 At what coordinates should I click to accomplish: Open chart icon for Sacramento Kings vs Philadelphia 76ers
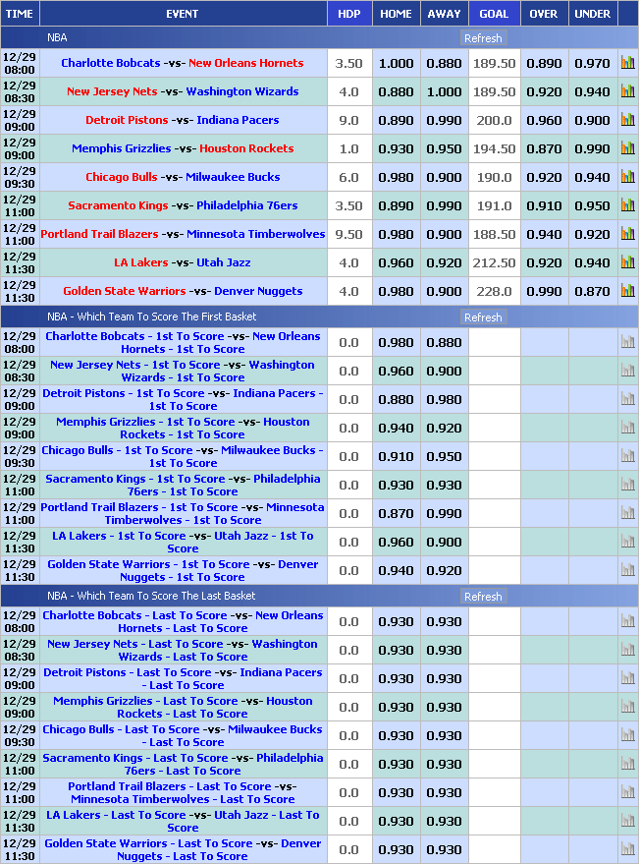(627, 205)
